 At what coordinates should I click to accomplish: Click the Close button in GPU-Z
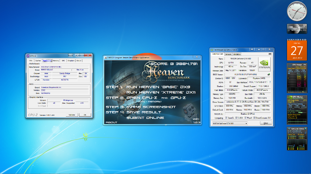pos(266,123)
